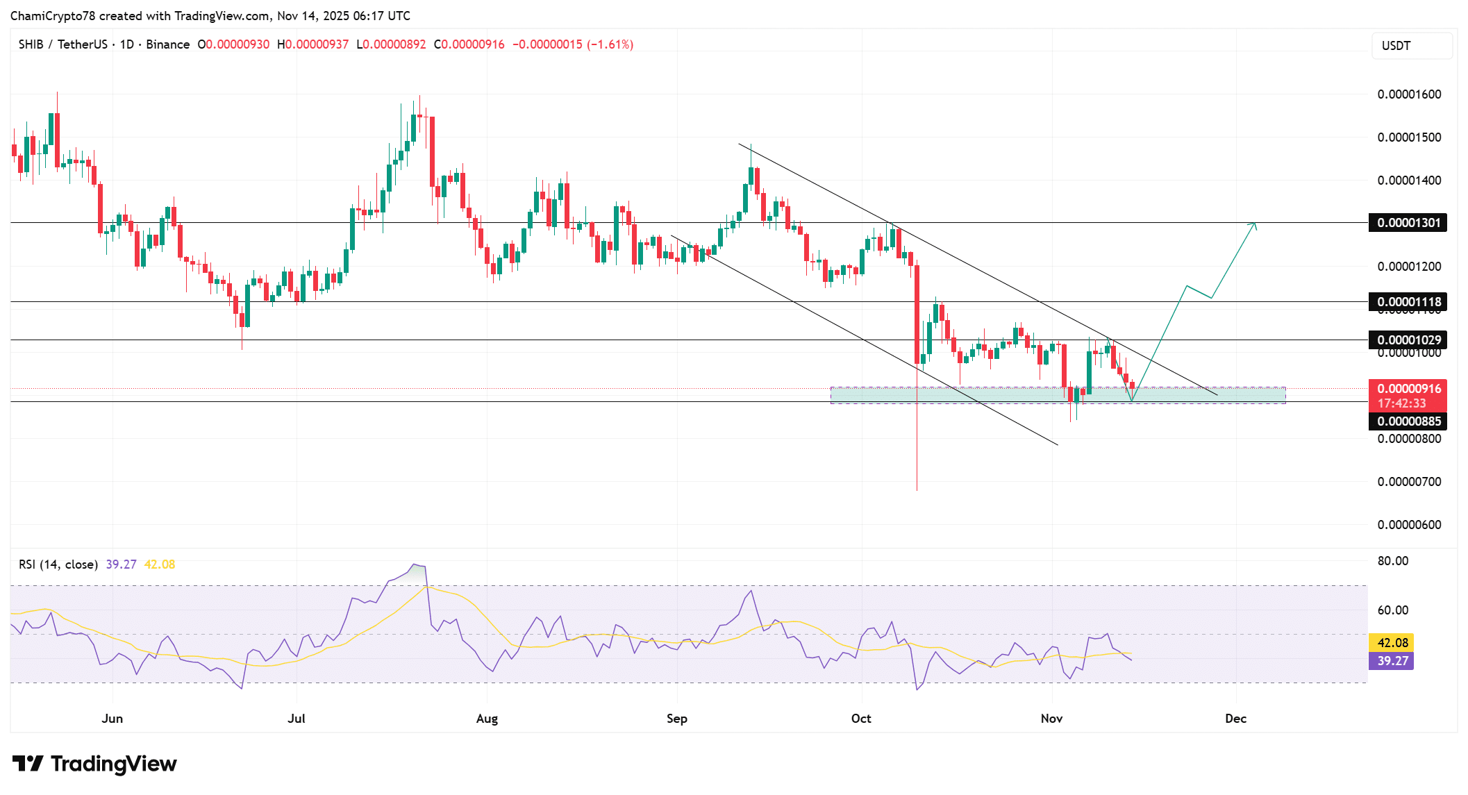Click the yellow 42.08 RSI average tag
The height and width of the screenshot is (795, 1468).
(1391, 643)
